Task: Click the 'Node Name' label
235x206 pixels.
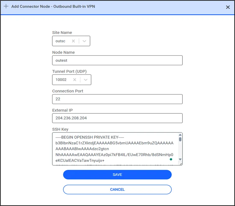Action: coord(63,52)
